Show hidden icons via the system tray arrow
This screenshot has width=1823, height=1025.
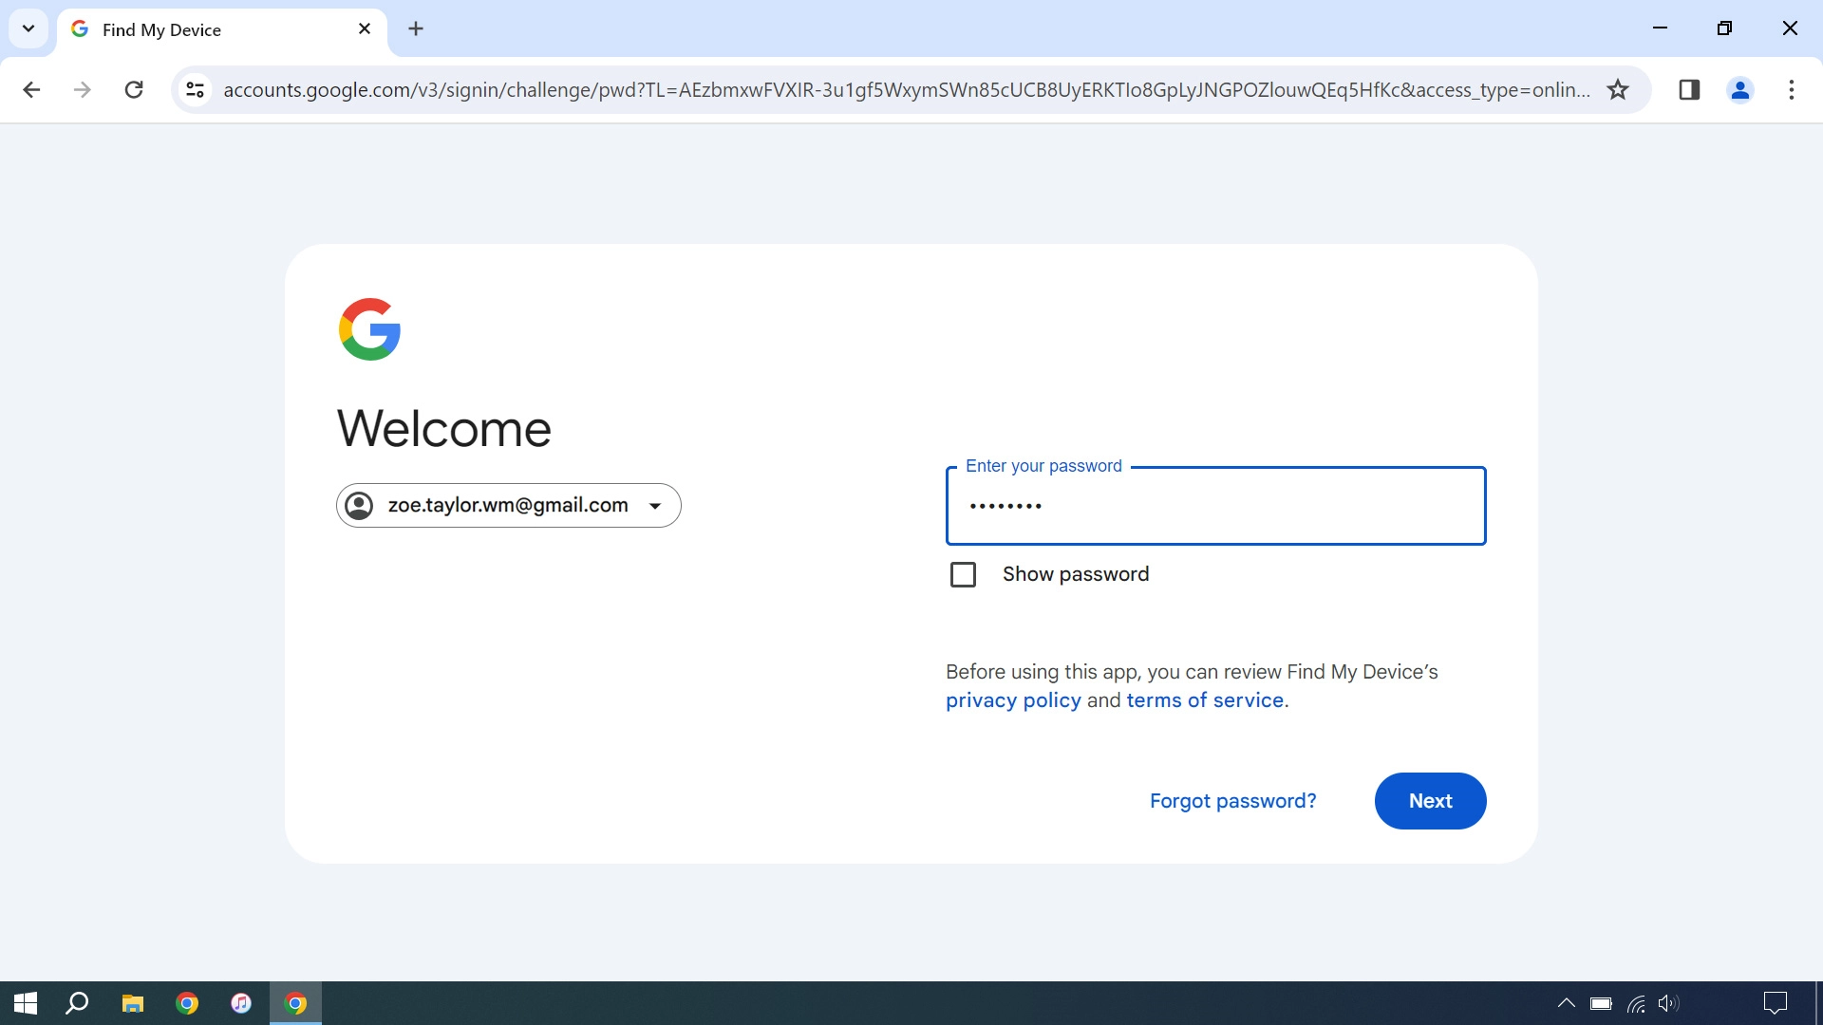click(1567, 1003)
